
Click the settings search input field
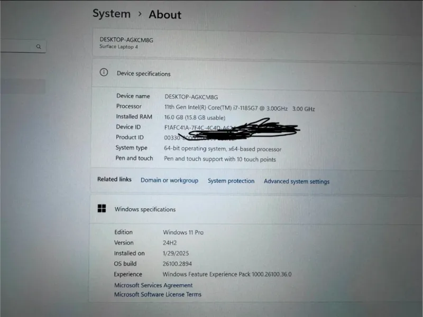pos(23,46)
